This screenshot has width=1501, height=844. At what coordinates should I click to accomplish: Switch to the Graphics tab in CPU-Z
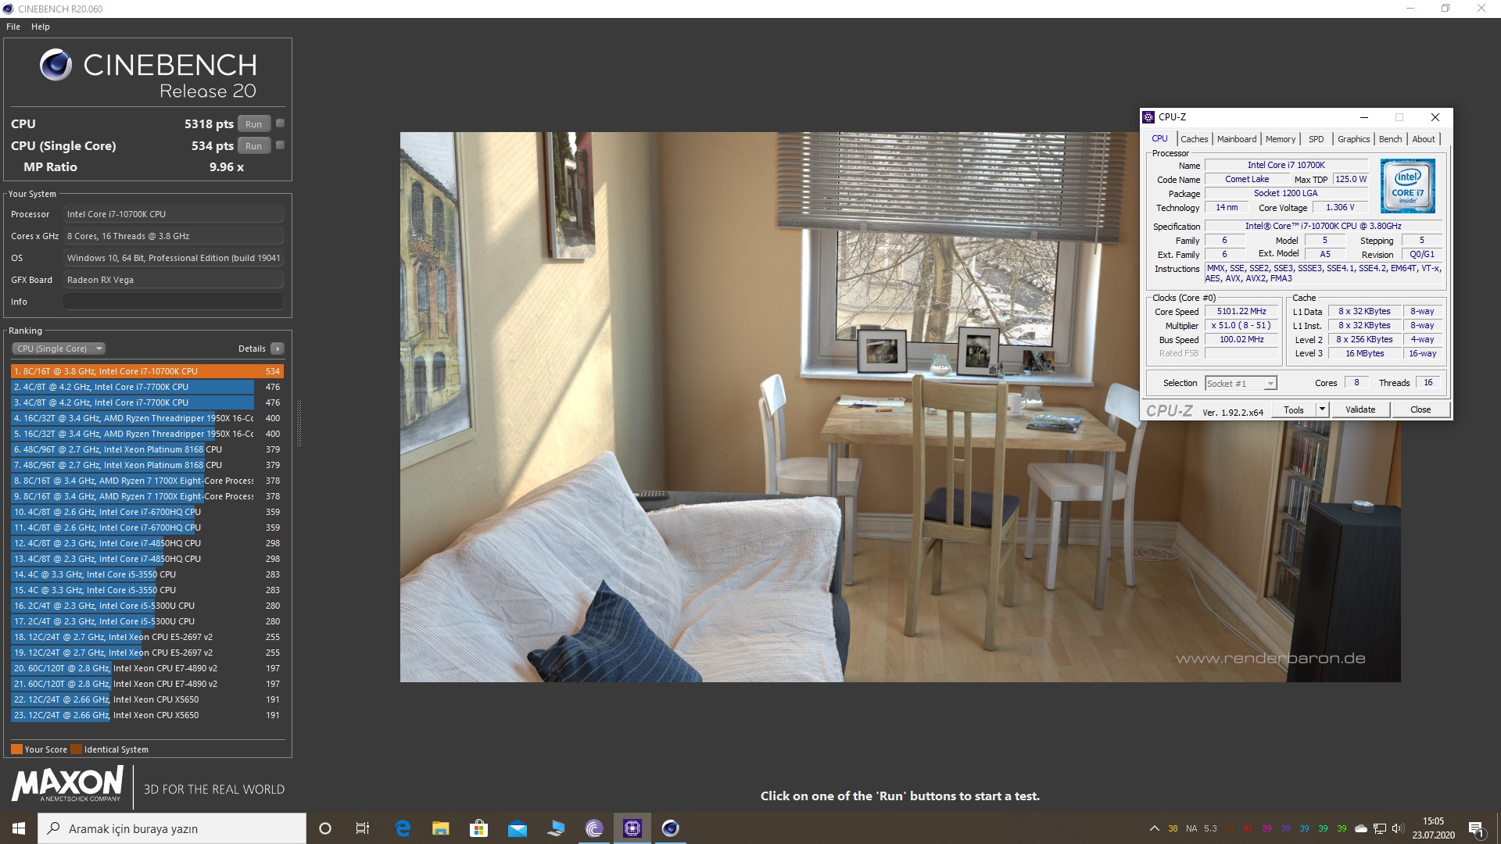pyautogui.click(x=1353, y=139)
